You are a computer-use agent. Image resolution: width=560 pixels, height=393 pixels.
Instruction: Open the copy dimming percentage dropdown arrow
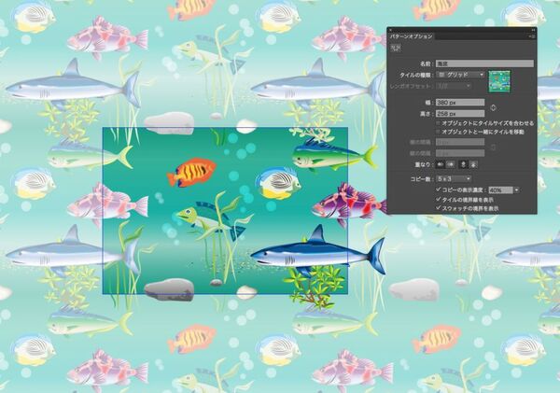coord(516,190)
